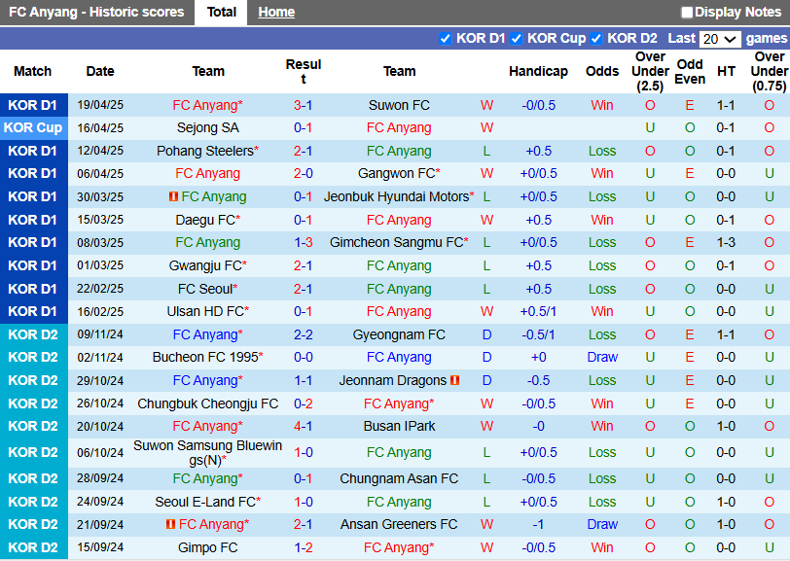This screenshot has width=790, height=561.
Task: Click handicap -1 in Ansan Greeners row
Action: pyautogui.click(x=538, y=525)
